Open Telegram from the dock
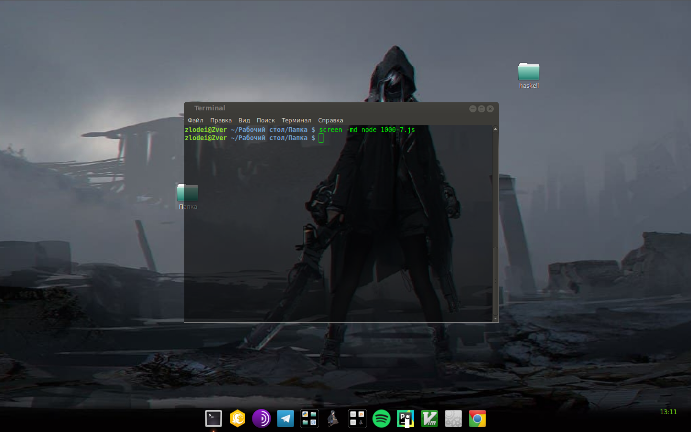Viewport: 691px width, 432px height. pyautogui.click(x=286, y=419)
